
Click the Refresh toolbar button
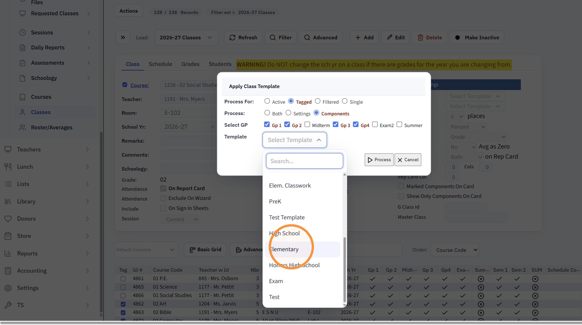[243, 37]
